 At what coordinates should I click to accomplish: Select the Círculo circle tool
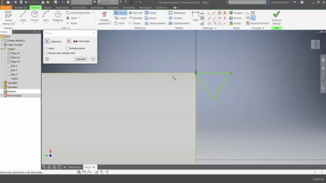(35, 16)
